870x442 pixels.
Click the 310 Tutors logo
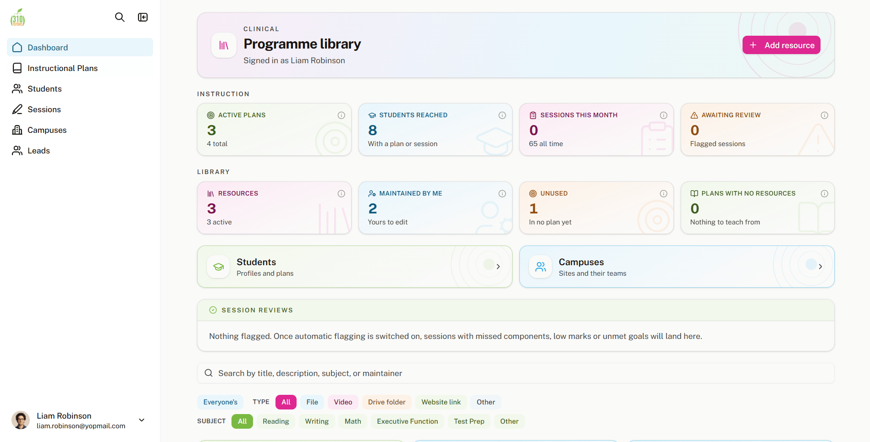pyautogui.click(x=18, y=17)
